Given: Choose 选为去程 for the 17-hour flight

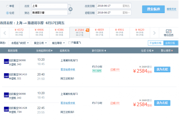Looking at the screenshot, I should tap(162, 103).
